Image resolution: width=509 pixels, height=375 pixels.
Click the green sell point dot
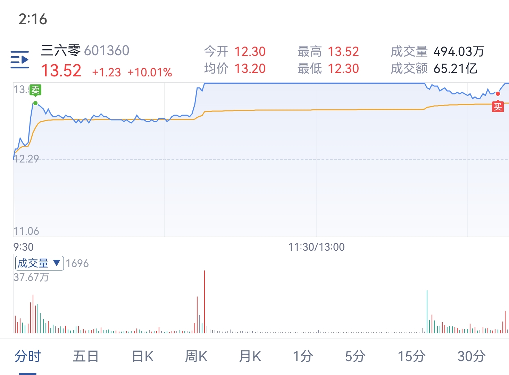point(35,103)
